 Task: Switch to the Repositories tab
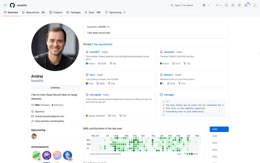(34, 12)
